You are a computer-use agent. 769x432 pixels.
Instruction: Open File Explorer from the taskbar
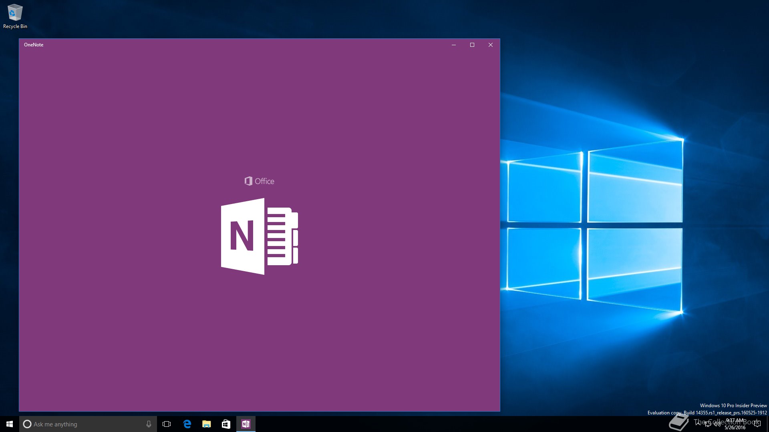click(x=206, y=424)
